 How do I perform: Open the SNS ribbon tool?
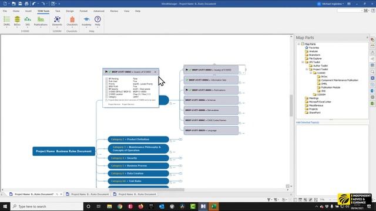28,21
